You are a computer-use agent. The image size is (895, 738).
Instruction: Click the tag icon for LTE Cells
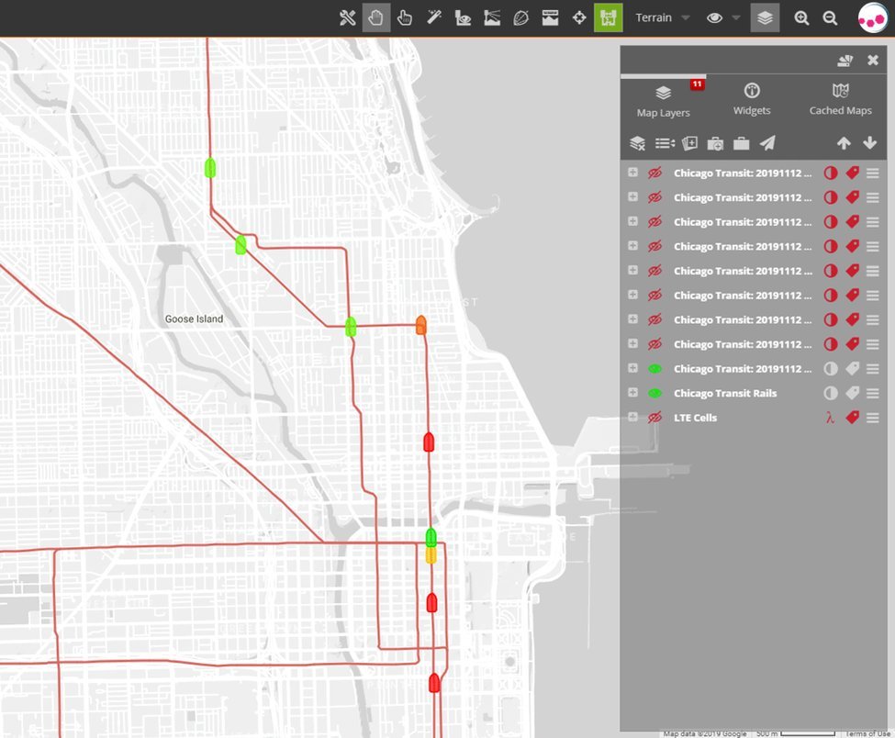click(x=852, y=418)
